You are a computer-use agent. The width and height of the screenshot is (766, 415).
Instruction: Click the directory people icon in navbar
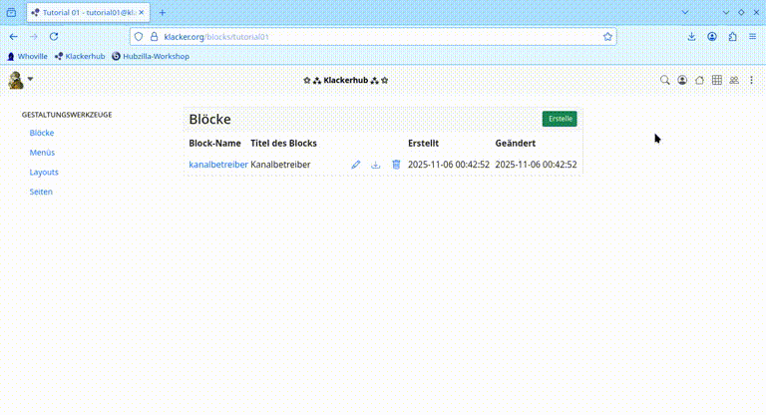[734, 80]
